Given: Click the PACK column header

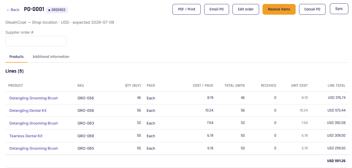Looking at the screenshot, I should coord(151,85).
